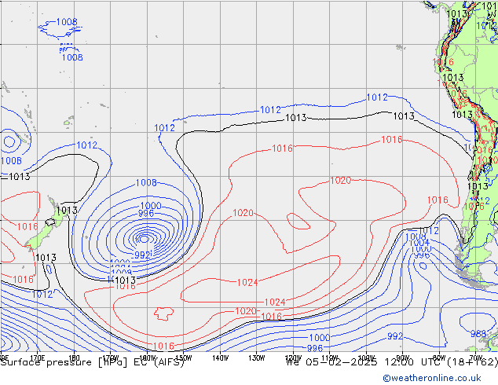Click the 1020 label in the high near 110W
Image resolution: width=498 pixels, height=385 pixels.
(x=341, y=181)
